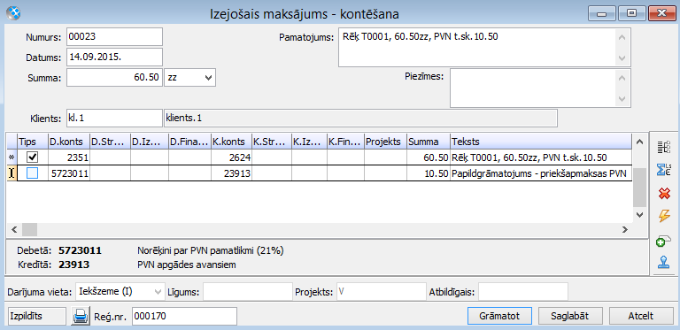
Task: Click the klients.1 name field
Action: 361,118
